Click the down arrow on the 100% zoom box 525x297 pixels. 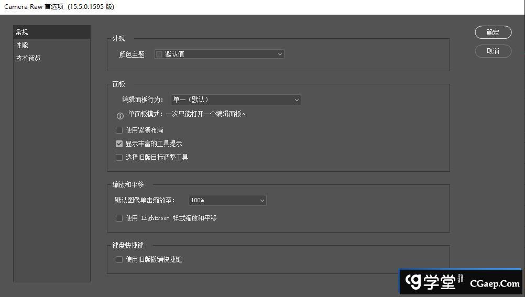point(262,200)
